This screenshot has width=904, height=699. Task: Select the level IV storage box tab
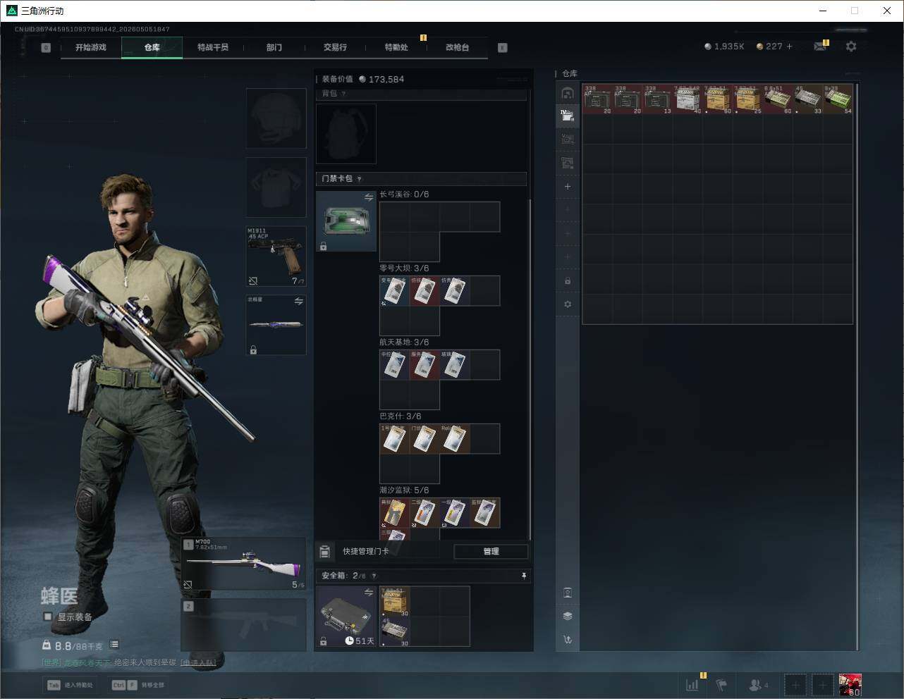[568, 116]
